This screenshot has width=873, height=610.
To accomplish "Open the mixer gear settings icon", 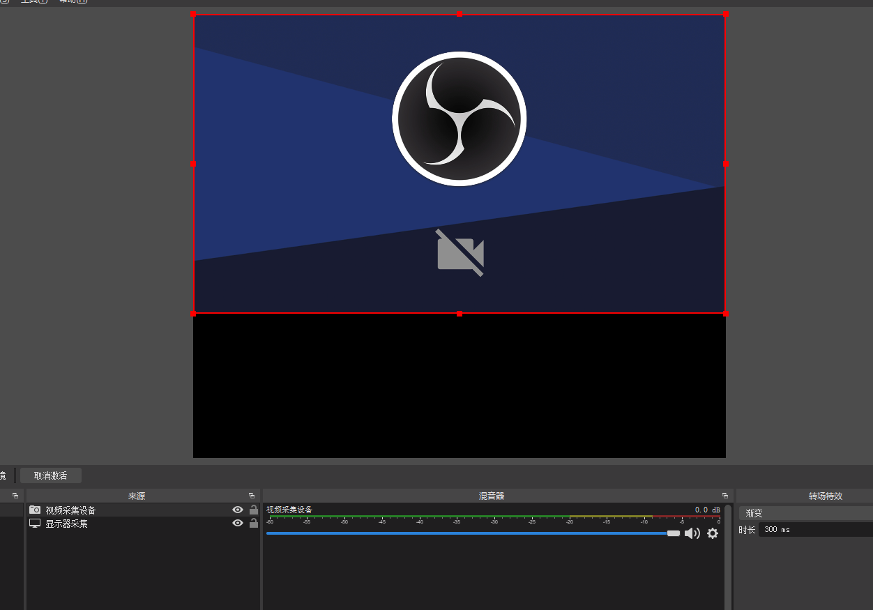I will pyautogui.click(x=712, y=533).
